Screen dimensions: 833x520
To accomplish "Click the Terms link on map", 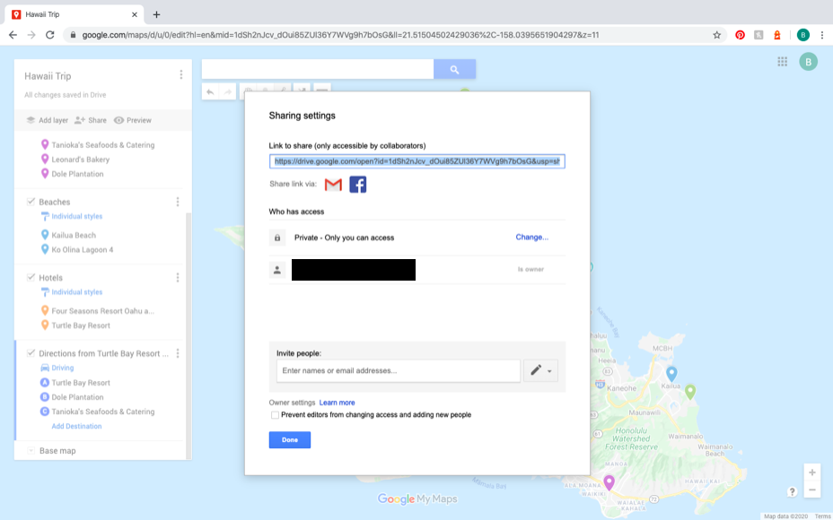I will pyautogui.click(x=822, y=516).
